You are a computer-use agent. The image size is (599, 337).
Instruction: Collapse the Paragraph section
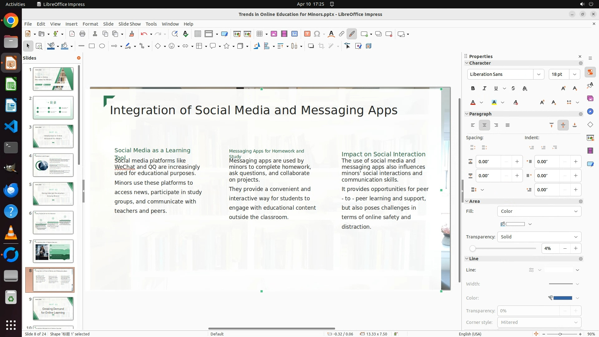[x=467, y=114]
